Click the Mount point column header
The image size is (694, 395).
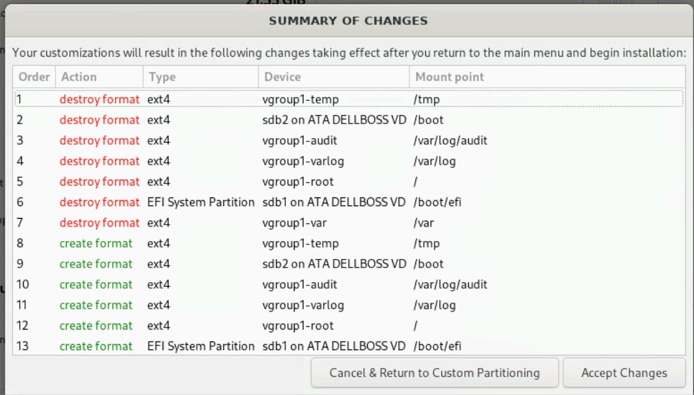449,77
